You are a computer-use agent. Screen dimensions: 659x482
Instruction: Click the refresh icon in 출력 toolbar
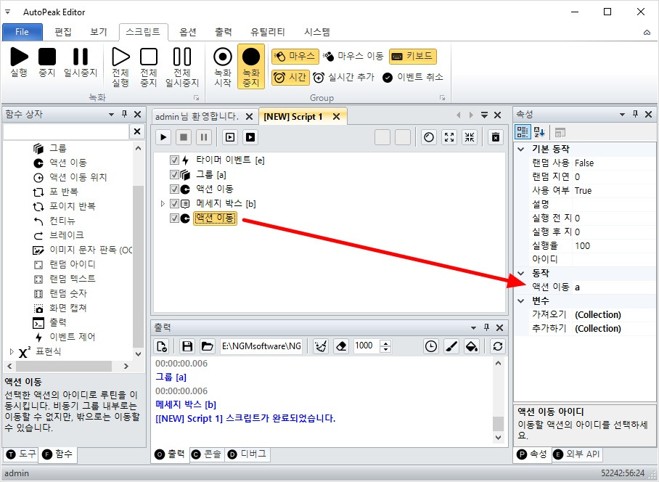498,346
